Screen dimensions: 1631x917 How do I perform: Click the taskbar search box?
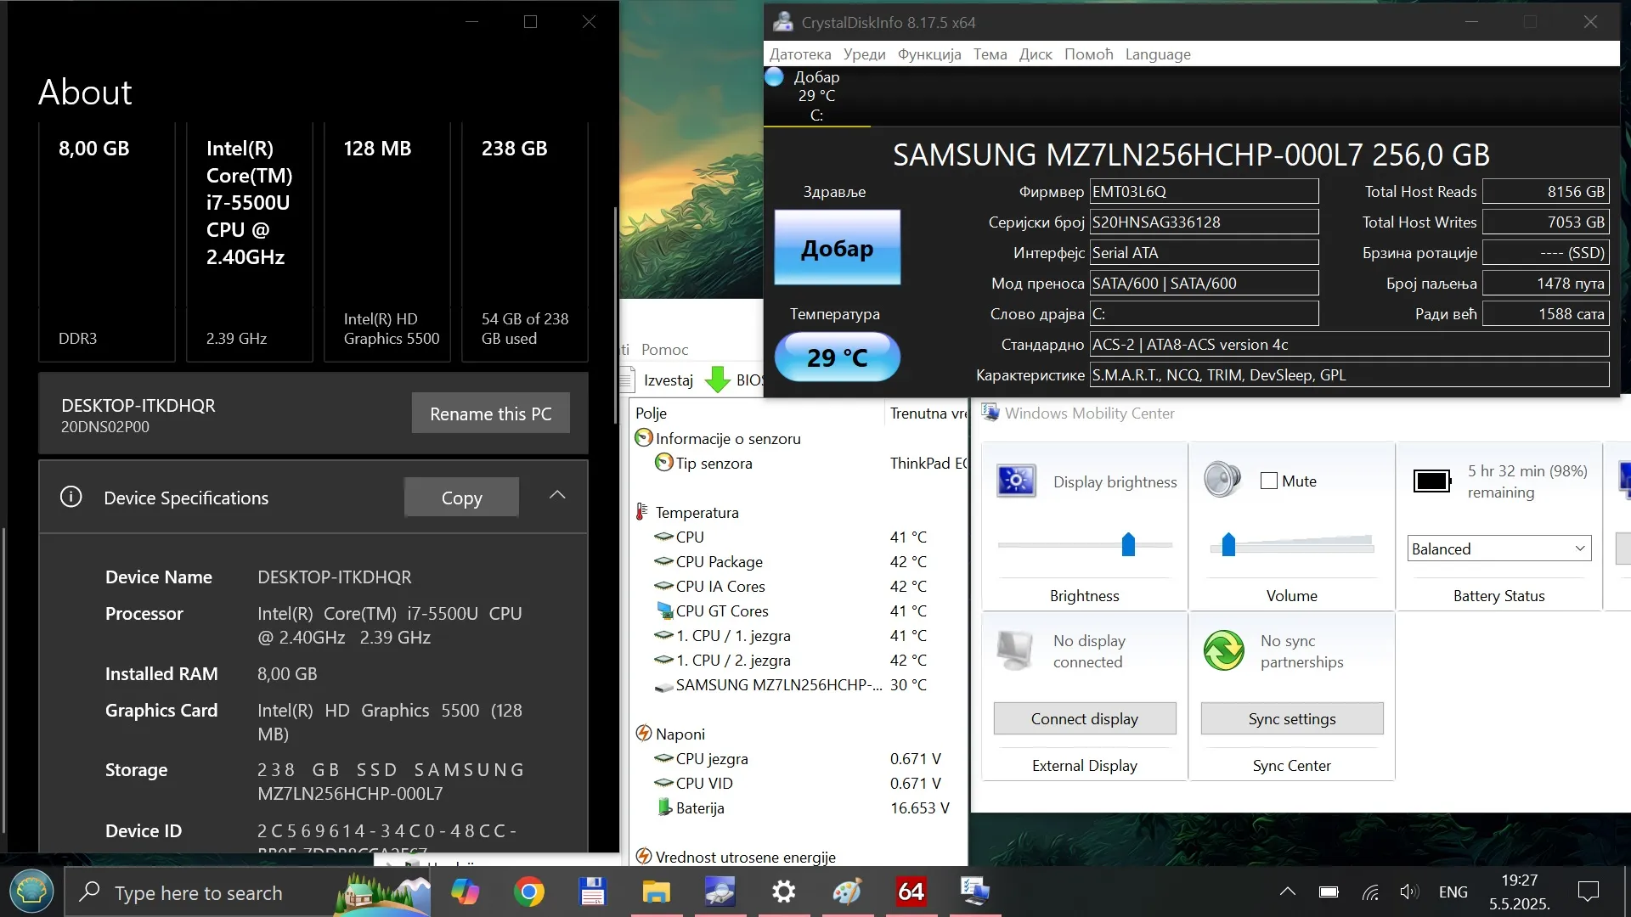pyautogui.click(x=200, y=892)
